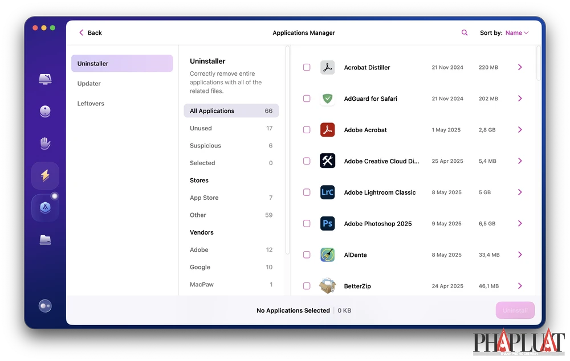Expand details arrow for Adobe Acrobat
This screenshot has width=570, height=361.
pos(520,130)
